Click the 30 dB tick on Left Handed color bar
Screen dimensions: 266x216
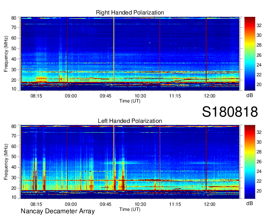(x=259, y=142)
